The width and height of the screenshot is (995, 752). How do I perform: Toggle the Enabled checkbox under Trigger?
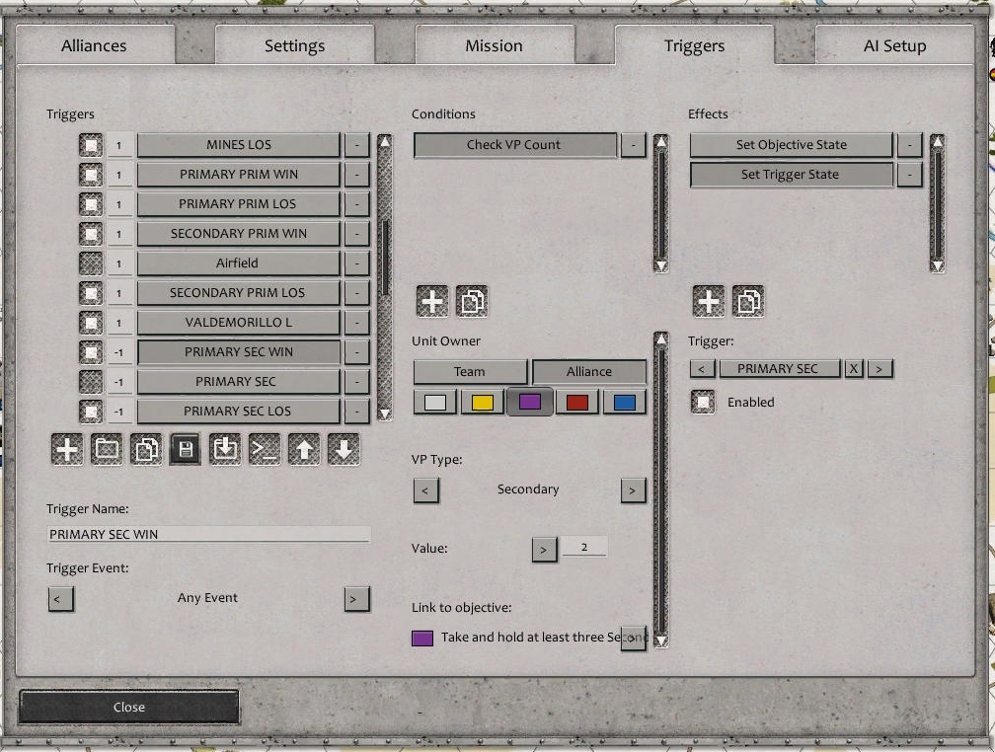703,402
